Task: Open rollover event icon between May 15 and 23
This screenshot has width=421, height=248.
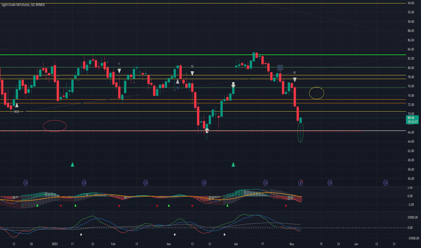Action: click(x=330, y=183)
